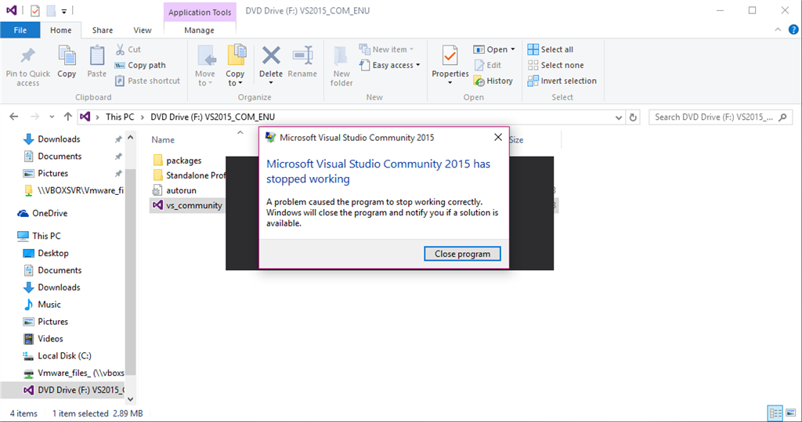
Task: Click the Refresh button
Action: point(633,117)
